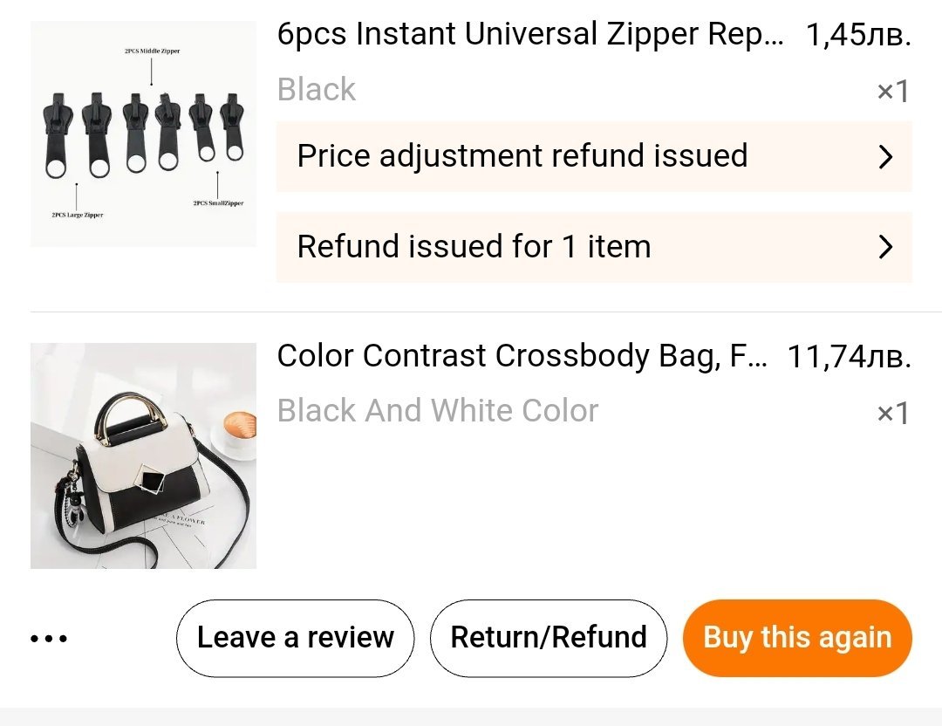Tap the Return/Refund button
The image size is (942, 726).
pos(549,638)
